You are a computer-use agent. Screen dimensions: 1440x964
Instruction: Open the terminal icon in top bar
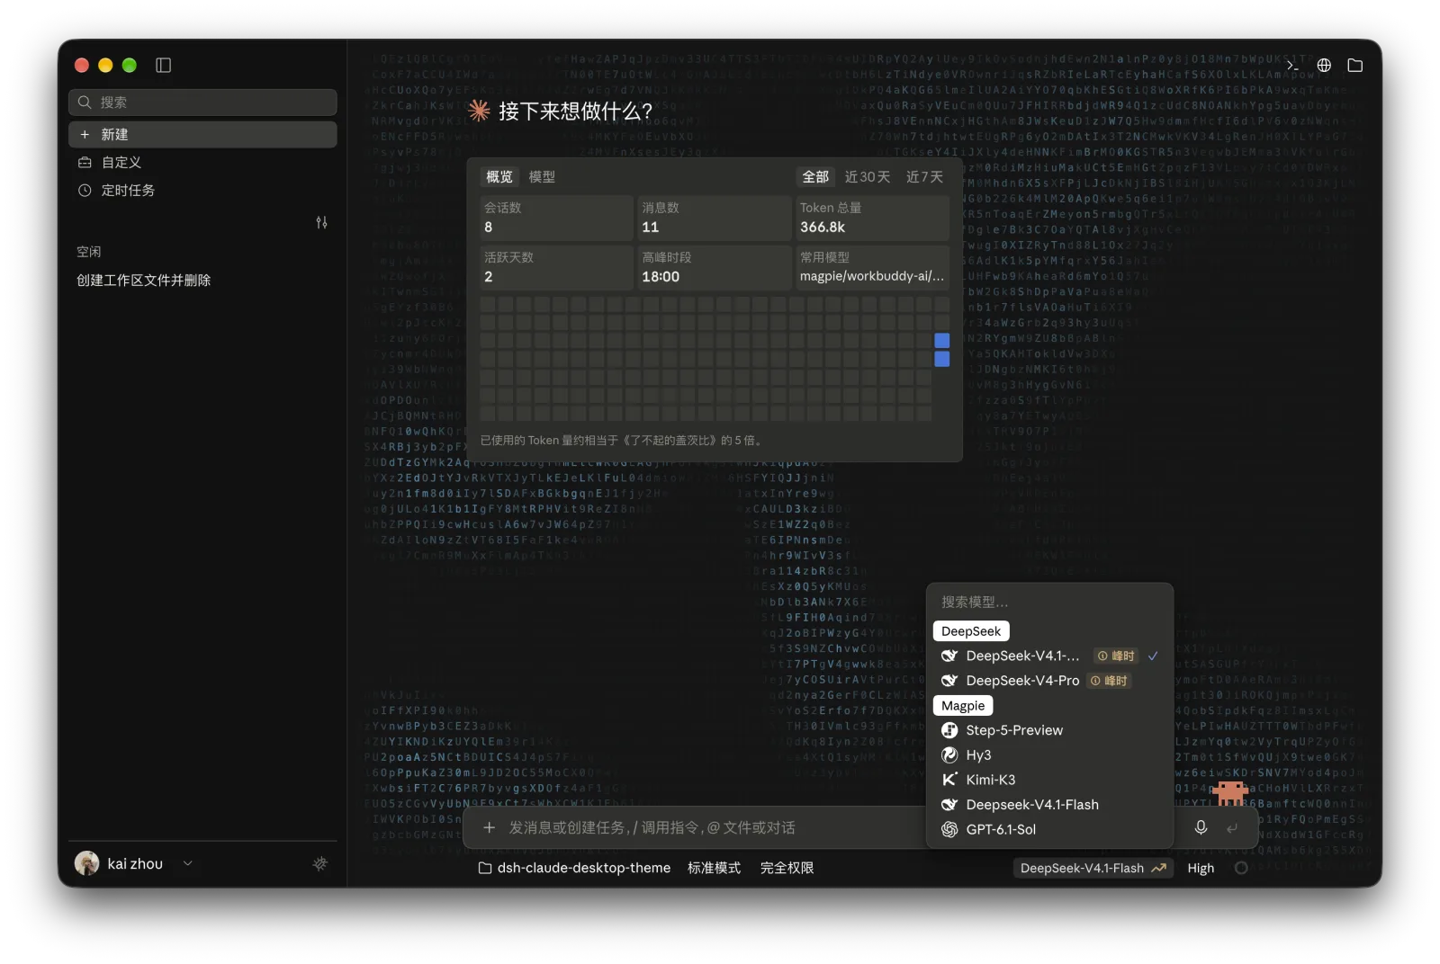[x=1292, y=65]
